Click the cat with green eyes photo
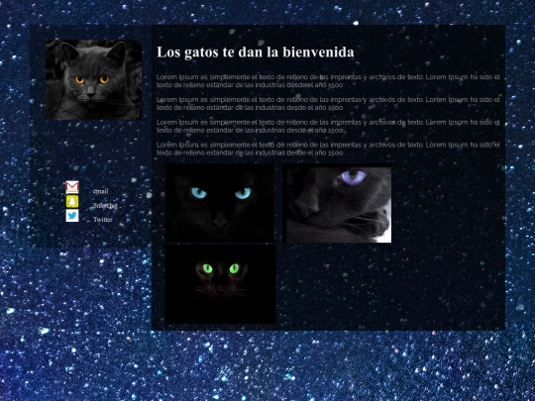This screenshot has width=535, height=401. click(x=220, y=284)
